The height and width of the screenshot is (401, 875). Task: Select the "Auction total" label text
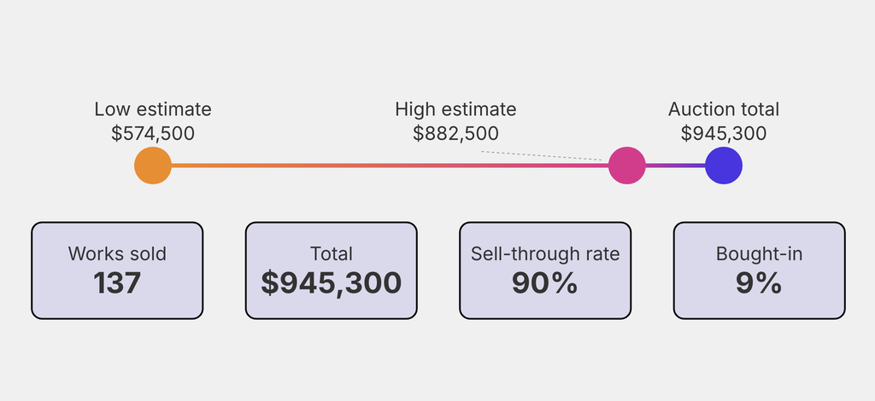click(x=724, y=109)
